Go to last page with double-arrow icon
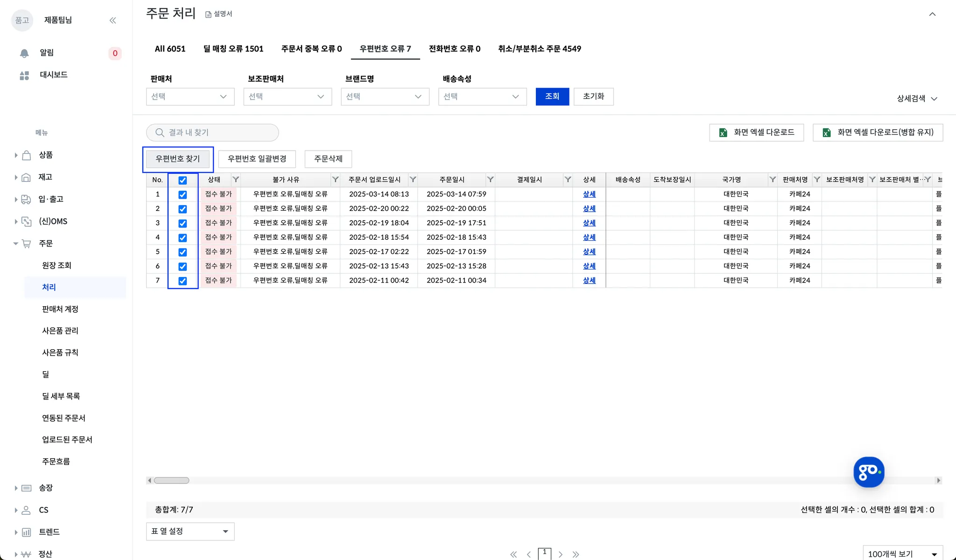The image size is (956, 560). 576,554
